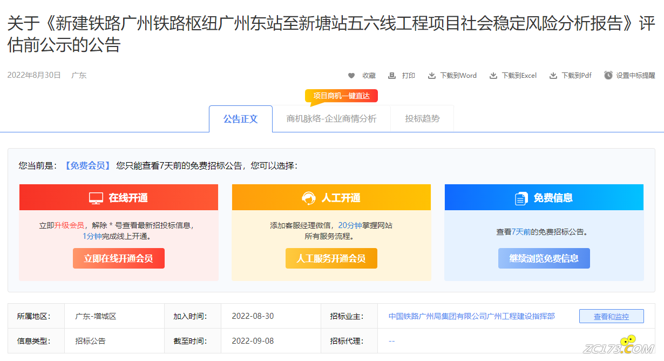The image size is (664, 361).
Task: Click 人工服务开通会员 button
Action: coord(331,258)
